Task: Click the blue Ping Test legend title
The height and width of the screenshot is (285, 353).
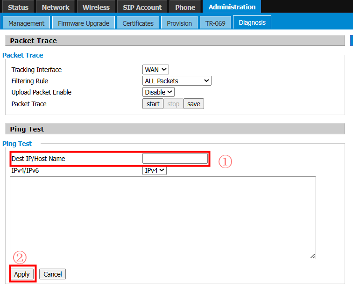Action: 17,144
